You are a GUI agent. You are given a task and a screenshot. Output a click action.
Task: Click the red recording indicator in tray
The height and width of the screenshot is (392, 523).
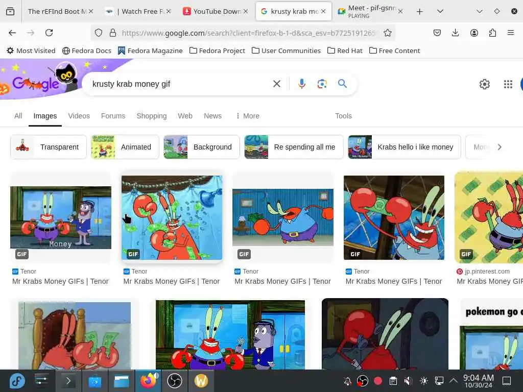[x=378, y=381]
